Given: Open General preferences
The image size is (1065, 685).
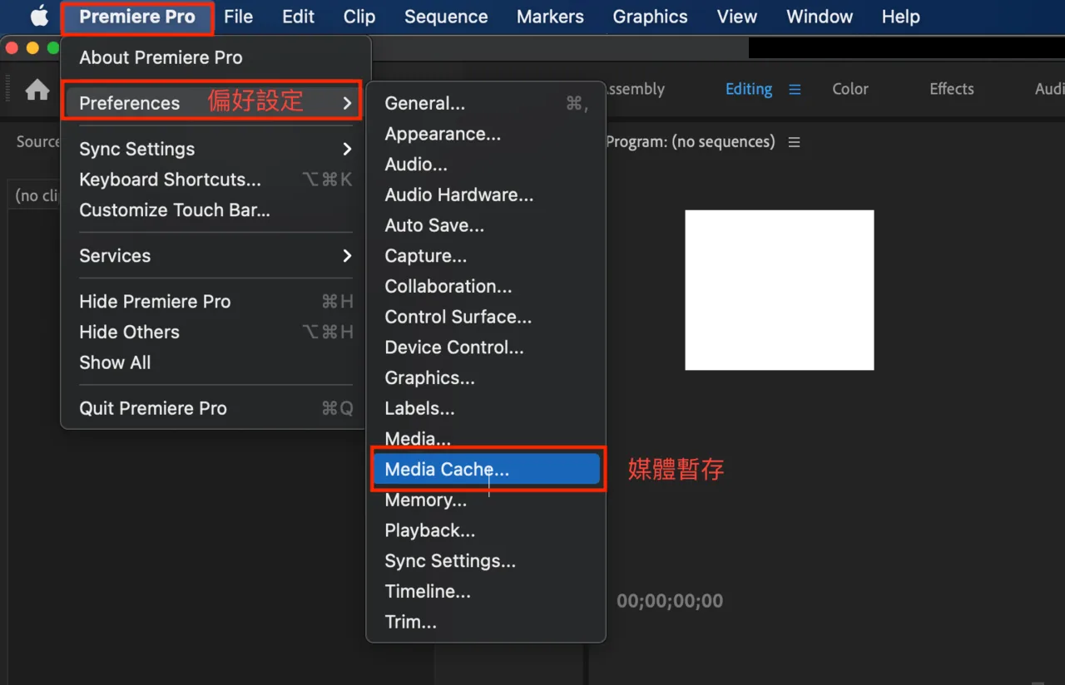Looking at the screenshot, I should pyautogui.click(x=486, y=103).
